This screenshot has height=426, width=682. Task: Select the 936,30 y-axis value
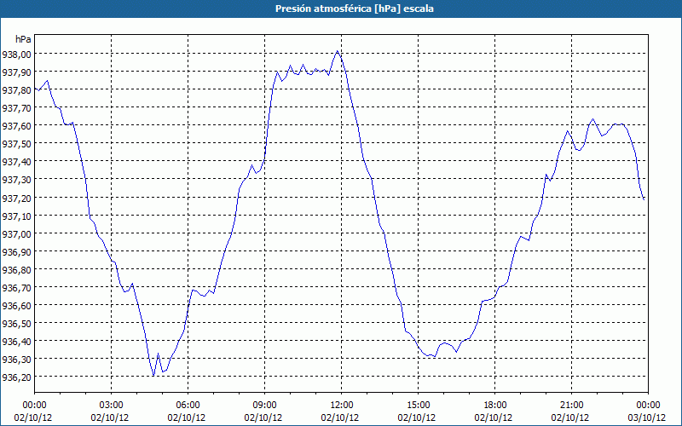click(16, 359)
